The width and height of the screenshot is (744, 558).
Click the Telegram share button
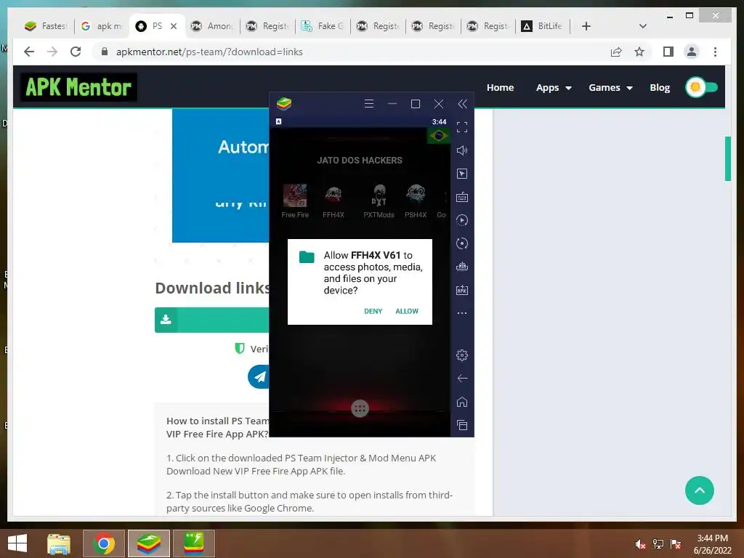259,377
